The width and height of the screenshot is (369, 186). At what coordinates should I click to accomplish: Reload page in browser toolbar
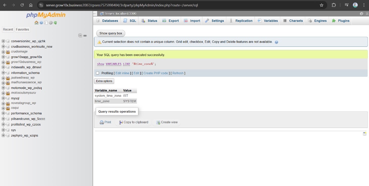click(22, 5)
